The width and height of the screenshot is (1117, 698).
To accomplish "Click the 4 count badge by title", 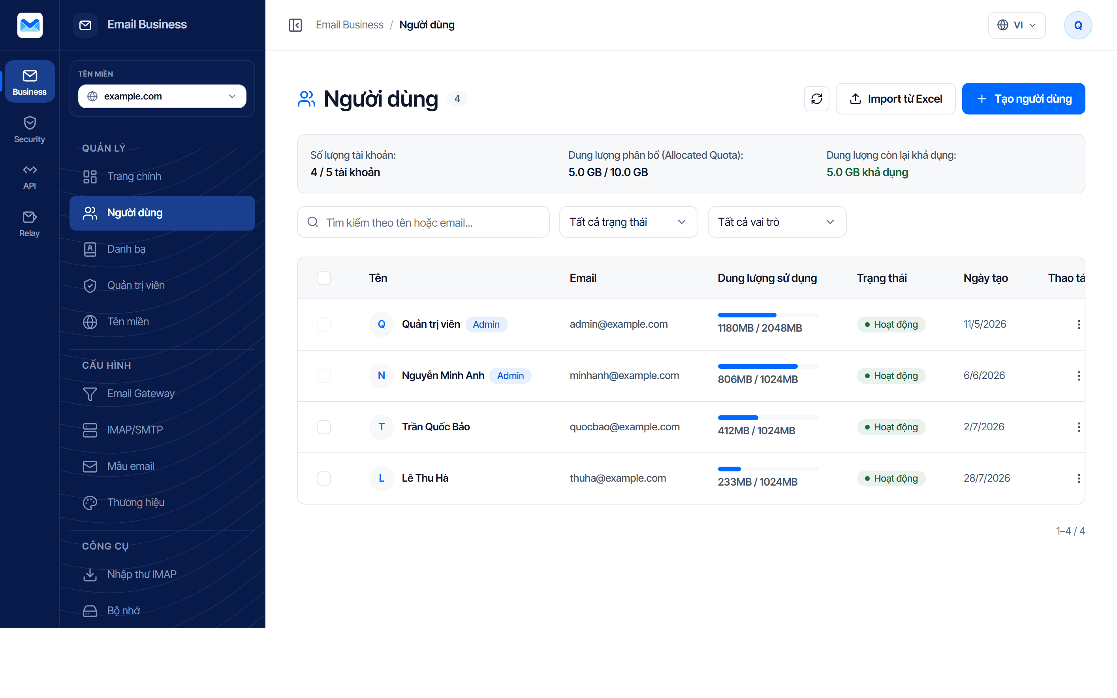I will click(x=457, y=99).
